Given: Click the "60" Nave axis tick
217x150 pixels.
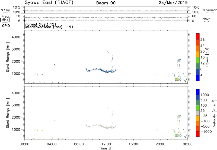Looking at the screenshot, I should [194, 16].
